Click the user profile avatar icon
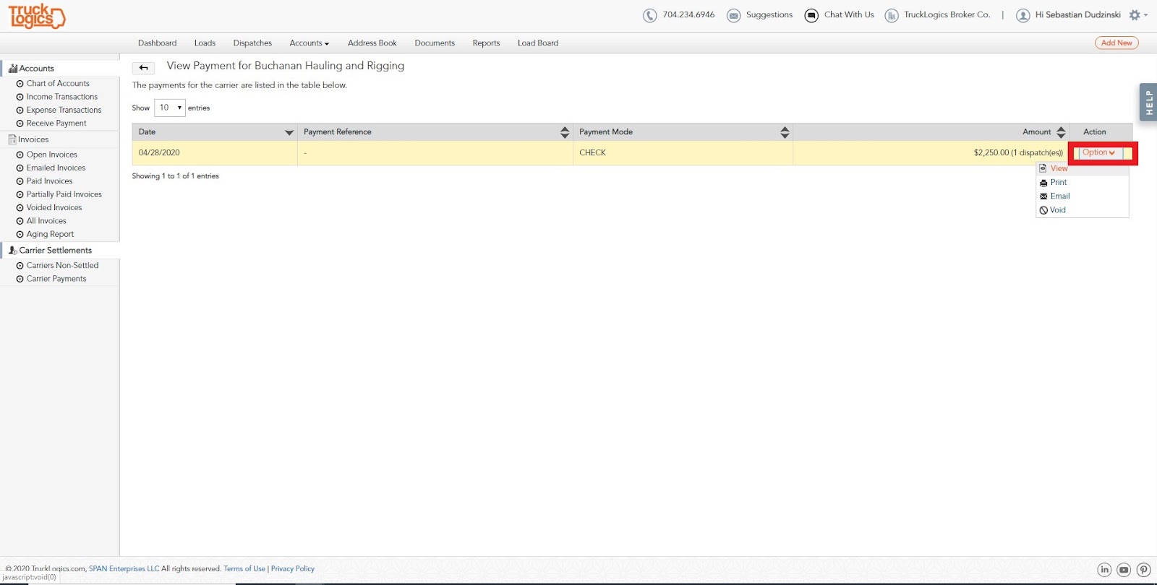 (1022, 15)
